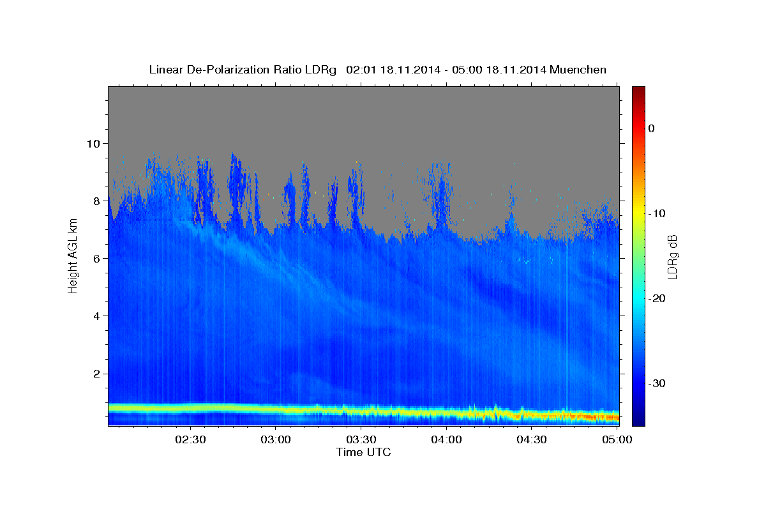The width and height of the screenshot is (766, 511).
Task: Click the dark red top of colorbar
Action: pyautogui.click(x=638, y=93)
